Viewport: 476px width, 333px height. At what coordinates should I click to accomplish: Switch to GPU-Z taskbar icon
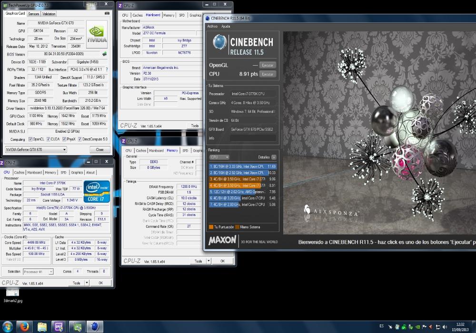coord(77,327)
